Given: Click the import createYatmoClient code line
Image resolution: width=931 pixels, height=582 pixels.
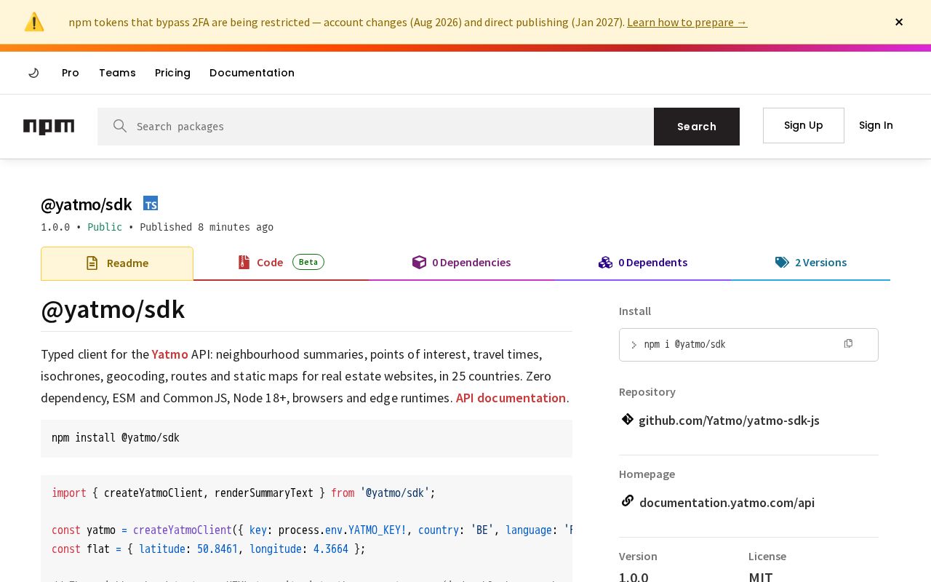Looking at the screenshot, I should coord(243,493).
